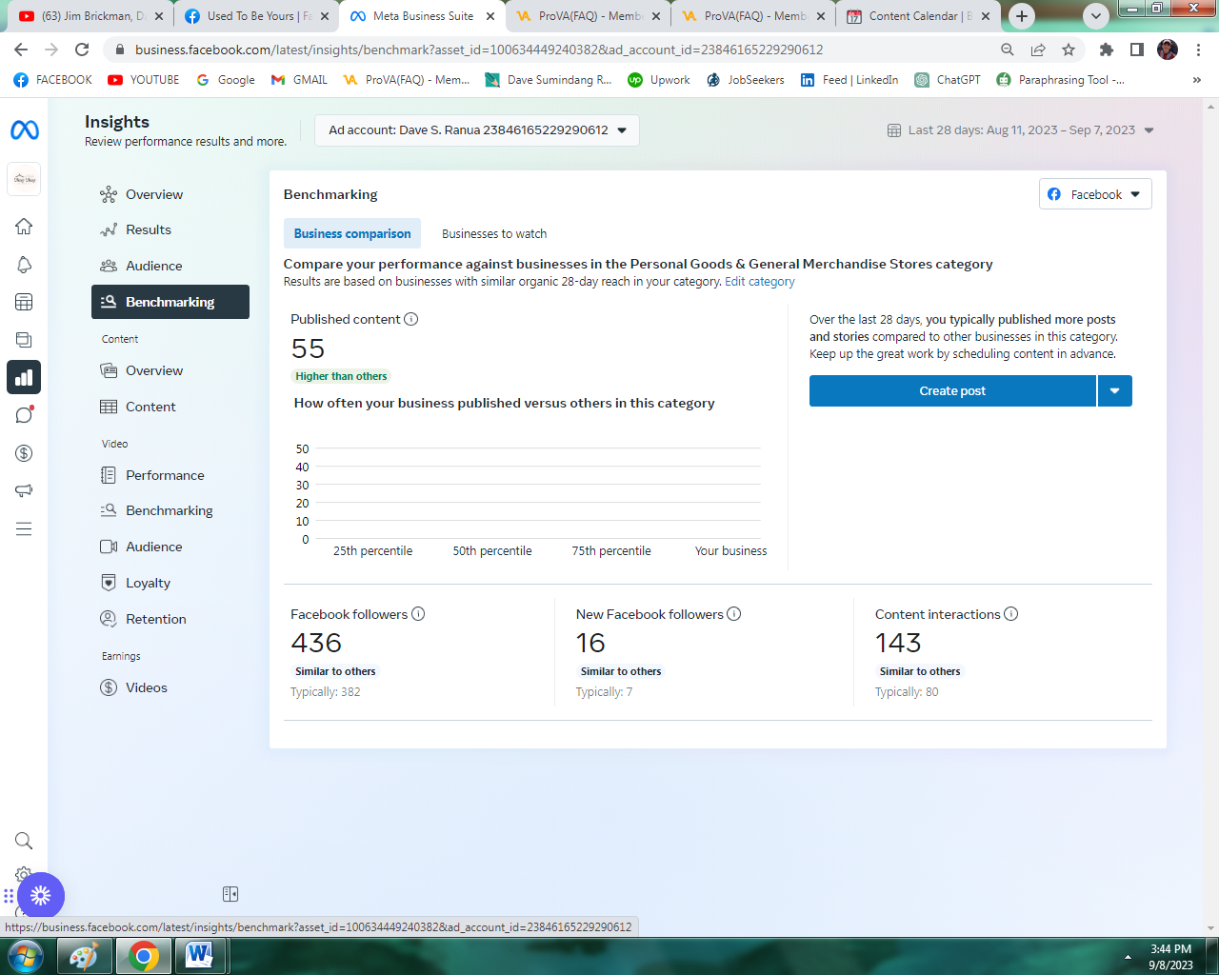1219x975 pixels.
Task: Open Chrome extensions puzzle icon
Action: (1106, 50)
